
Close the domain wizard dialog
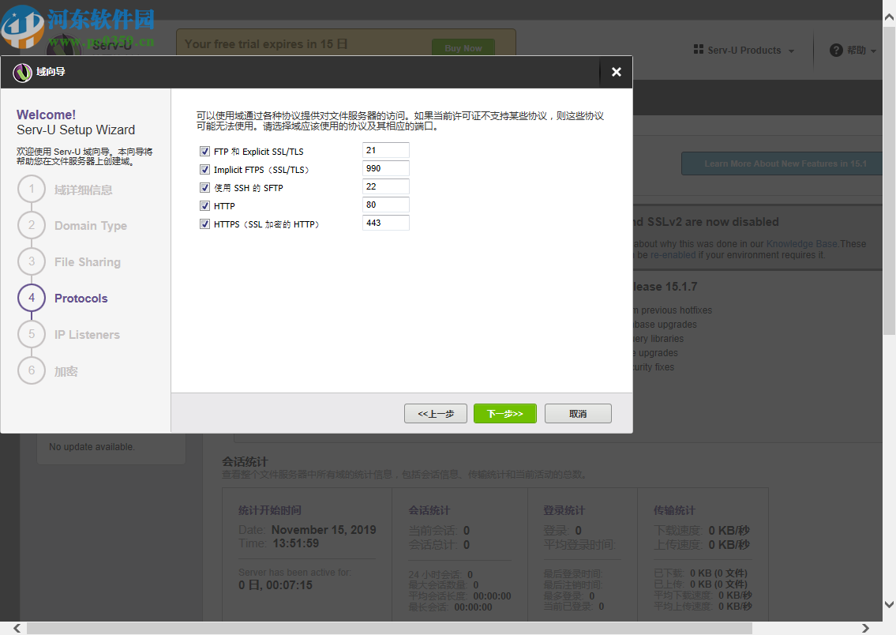pos(616,72)
